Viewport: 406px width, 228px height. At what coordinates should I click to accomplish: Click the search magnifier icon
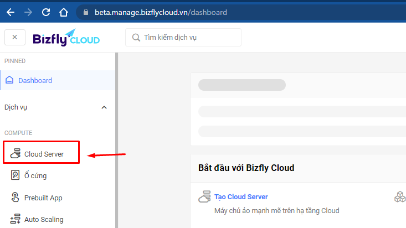(136, 38)
